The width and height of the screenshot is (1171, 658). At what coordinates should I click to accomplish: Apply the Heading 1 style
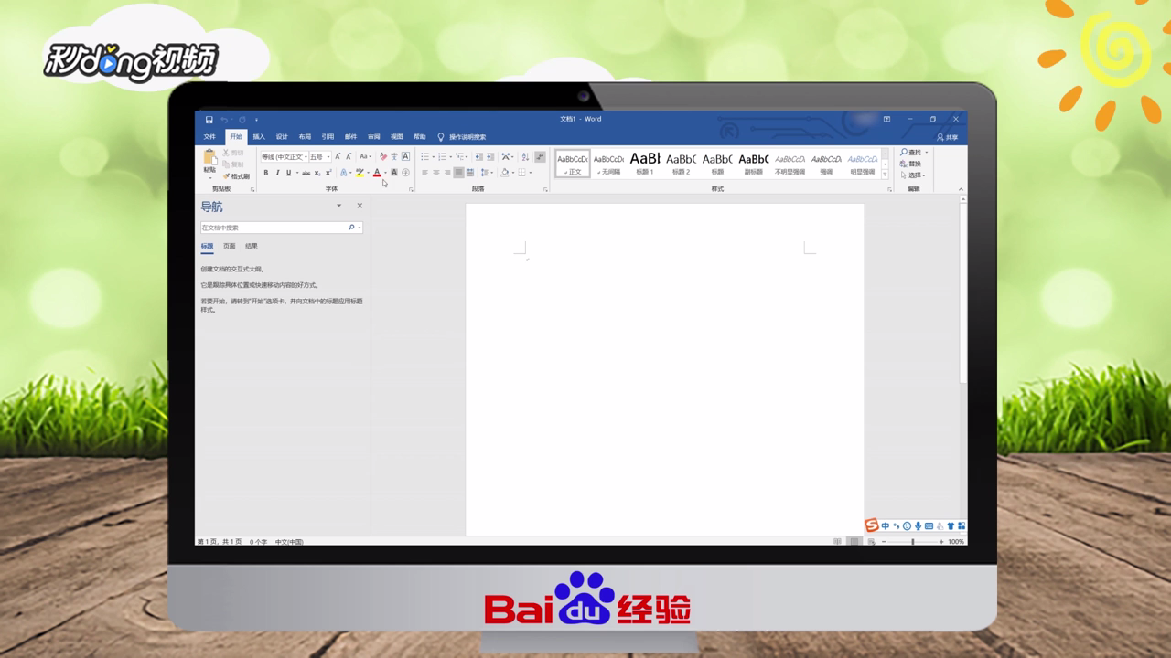[645, 163]
